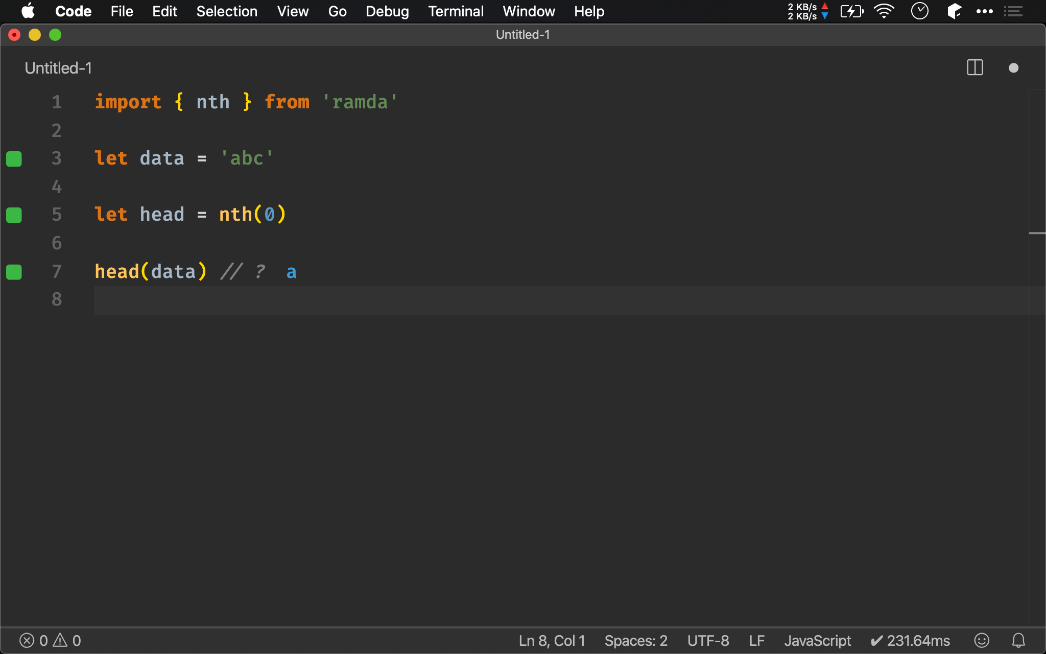The image size is (1046, 654).
Task: Open the Edit menu
Action: (x=164, y=11)
